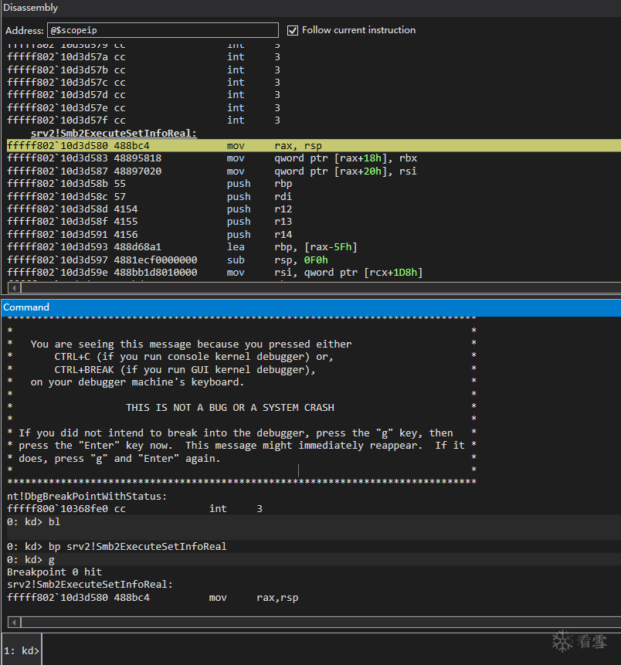Viewport: 621px width, 665px height.
Task: Click the sub rsp, 0F0h instruction row
Action: pos(168,260)
